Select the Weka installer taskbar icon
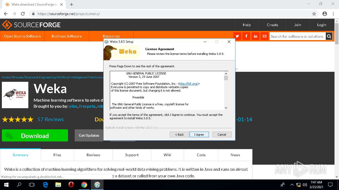The width and height of the screenshot is (339, 190). [x=97, y=185]
